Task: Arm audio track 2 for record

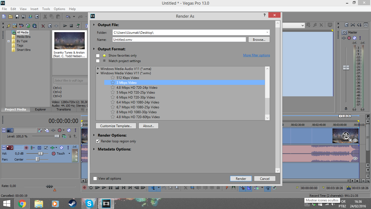Action: (26, 148)
